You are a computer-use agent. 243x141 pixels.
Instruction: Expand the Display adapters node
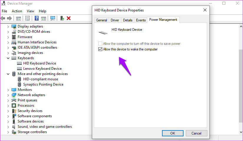click(x=8, y=27)
